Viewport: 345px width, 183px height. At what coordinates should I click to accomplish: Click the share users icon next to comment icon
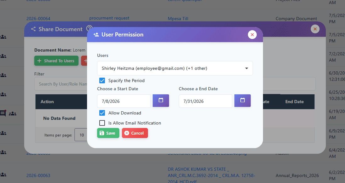tap(13, 114)
